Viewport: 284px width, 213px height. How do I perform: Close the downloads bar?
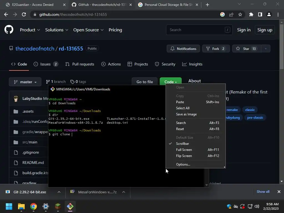pyautogui.click(x=279, y=192)
